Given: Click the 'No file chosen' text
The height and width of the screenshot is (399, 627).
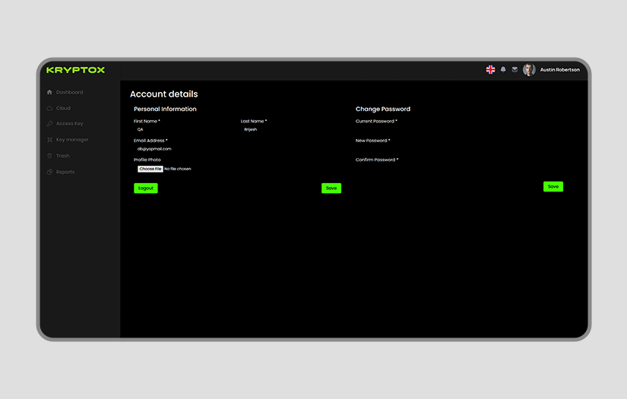Looking at the screenshot, I should tap(178, 169).
